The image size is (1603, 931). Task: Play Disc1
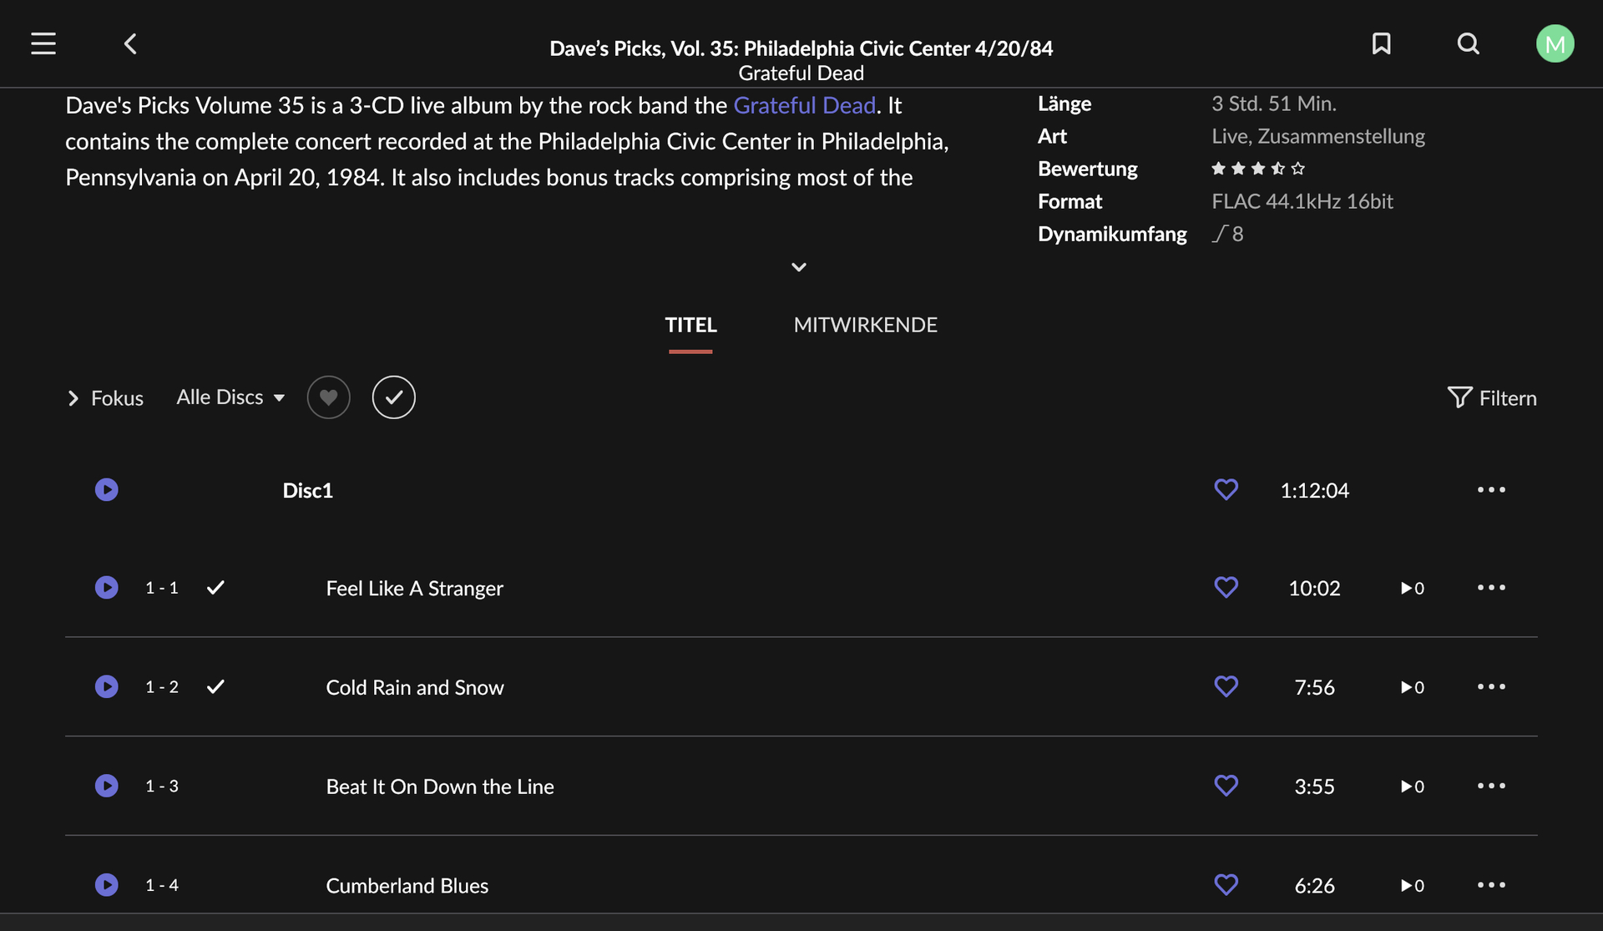coord(106,489)
